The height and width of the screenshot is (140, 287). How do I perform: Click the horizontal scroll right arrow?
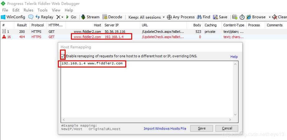coord(230,120)
